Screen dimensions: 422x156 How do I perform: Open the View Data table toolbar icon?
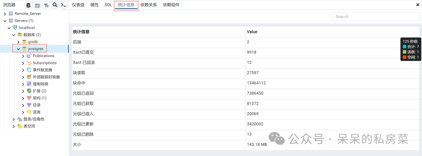tap(38, 5)
